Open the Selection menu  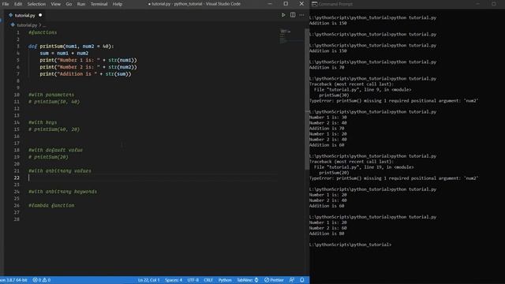click(x=36, y=4)
